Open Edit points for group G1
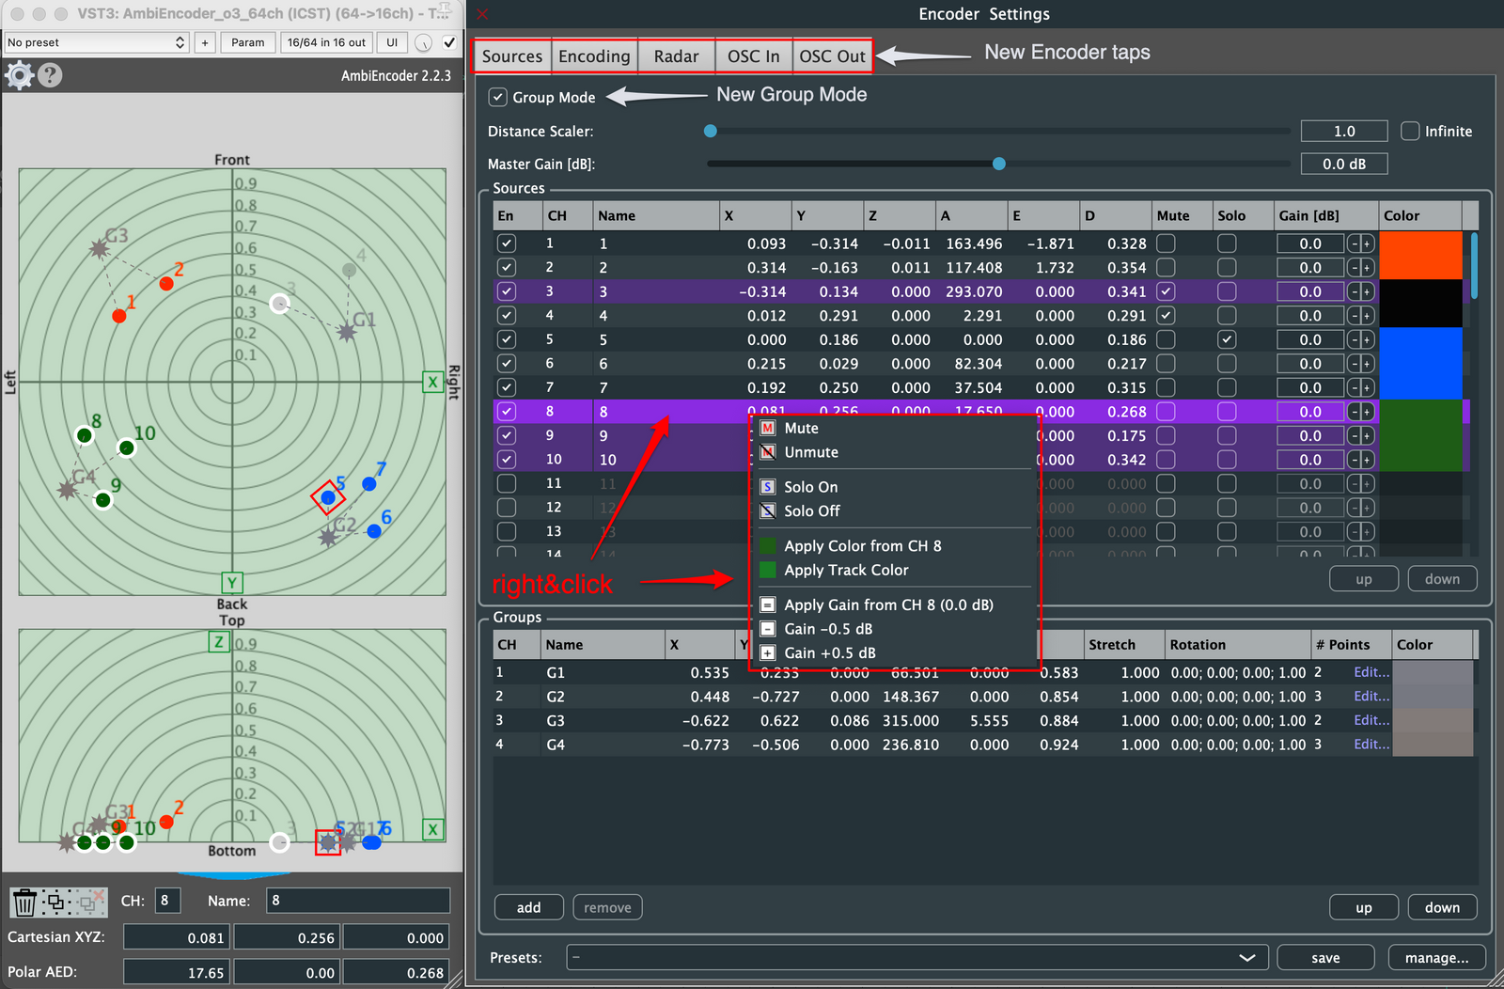Image resolution: width=1504 pixels, height=989 pixels. pos(1371,672)
